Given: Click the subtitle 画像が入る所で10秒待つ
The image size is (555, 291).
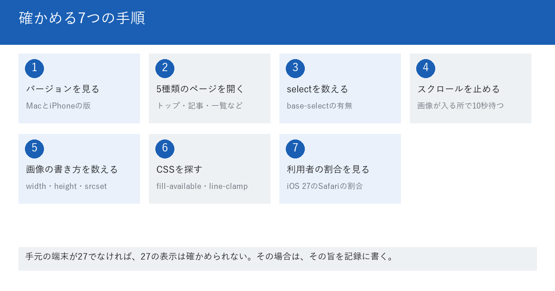Looking at the screenshot, I should coord(460,106).
